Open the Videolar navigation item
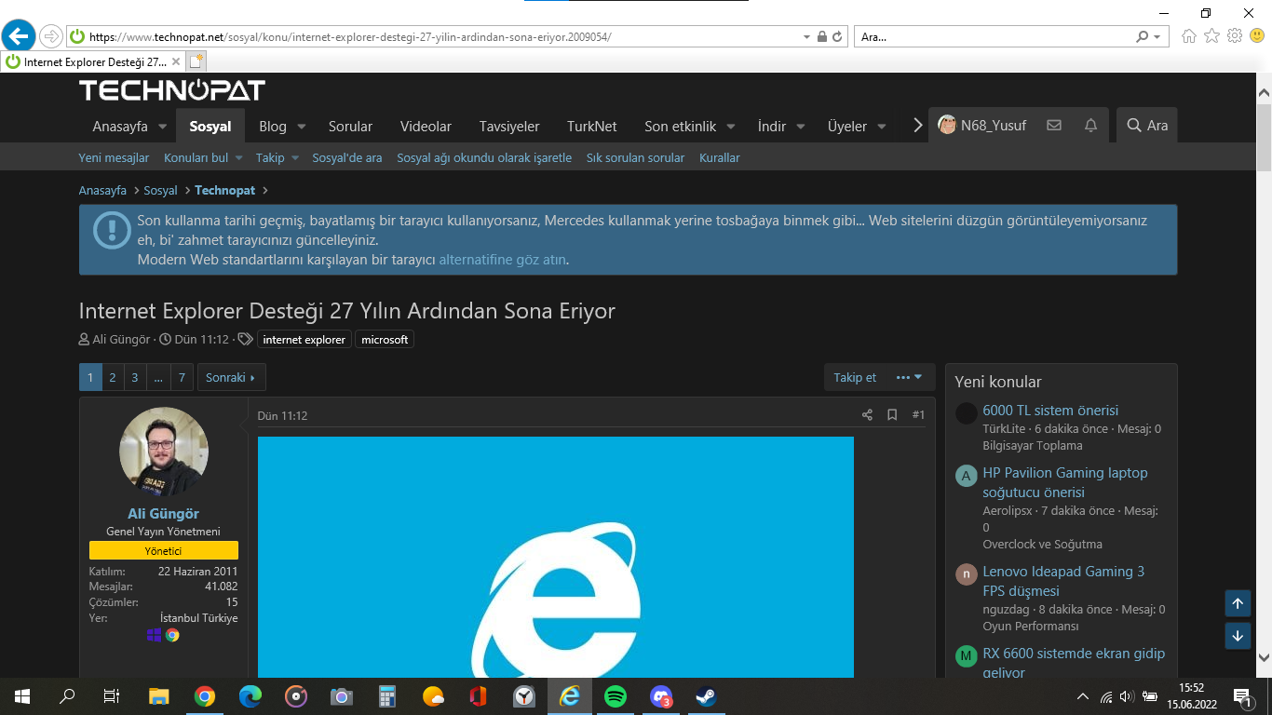This screenshot has height=715, width=1272. tap(426, 126)
